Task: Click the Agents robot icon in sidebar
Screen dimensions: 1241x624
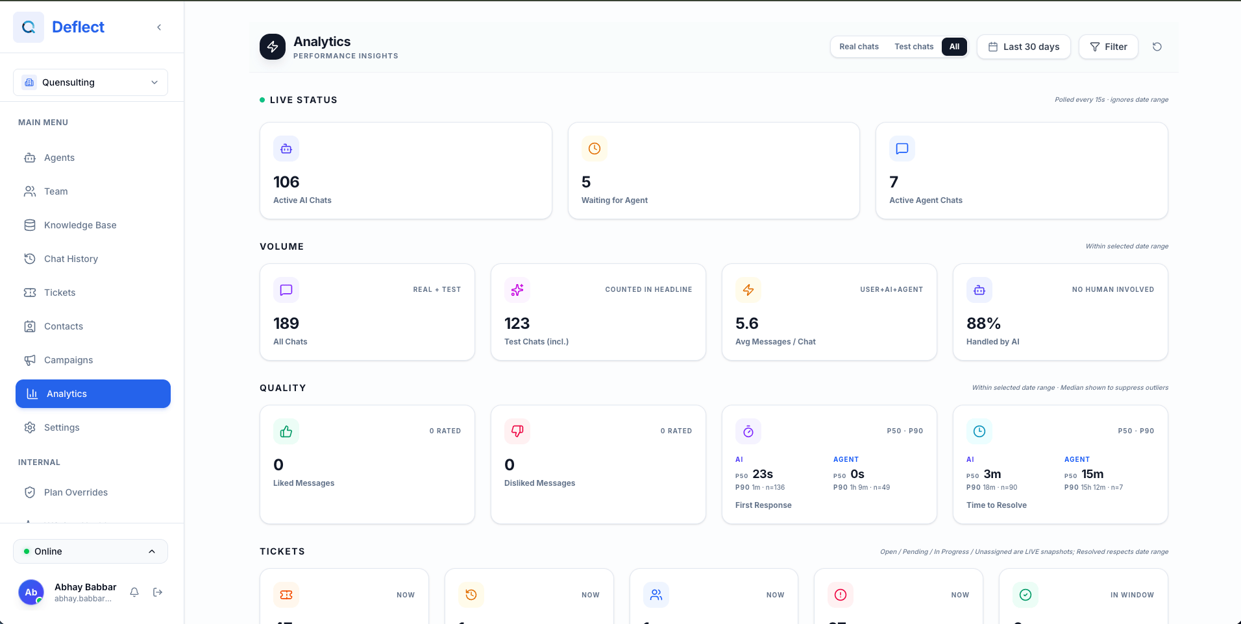Action: pos(30,158)
